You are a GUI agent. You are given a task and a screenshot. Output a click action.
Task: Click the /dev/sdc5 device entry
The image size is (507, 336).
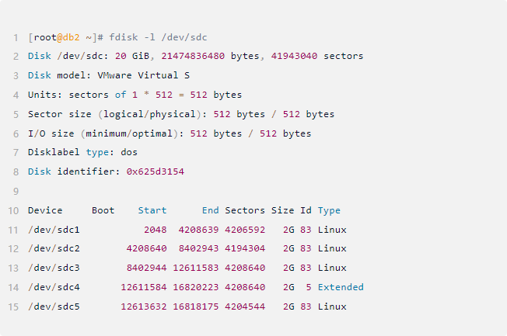pyautogui.click(x=54, y=307)
